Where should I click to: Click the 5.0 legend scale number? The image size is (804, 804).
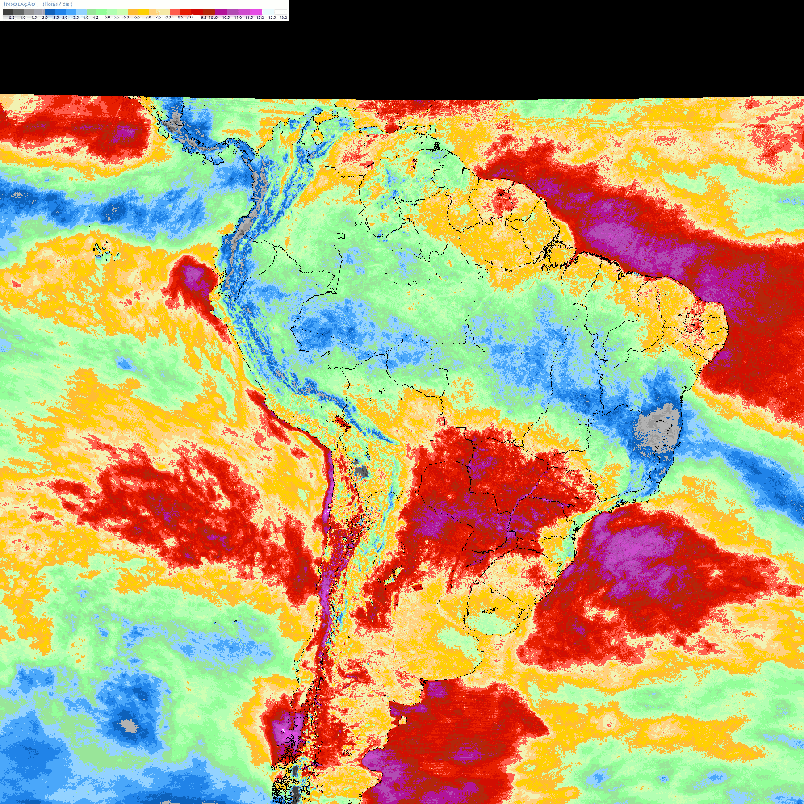tap(107, 17)
